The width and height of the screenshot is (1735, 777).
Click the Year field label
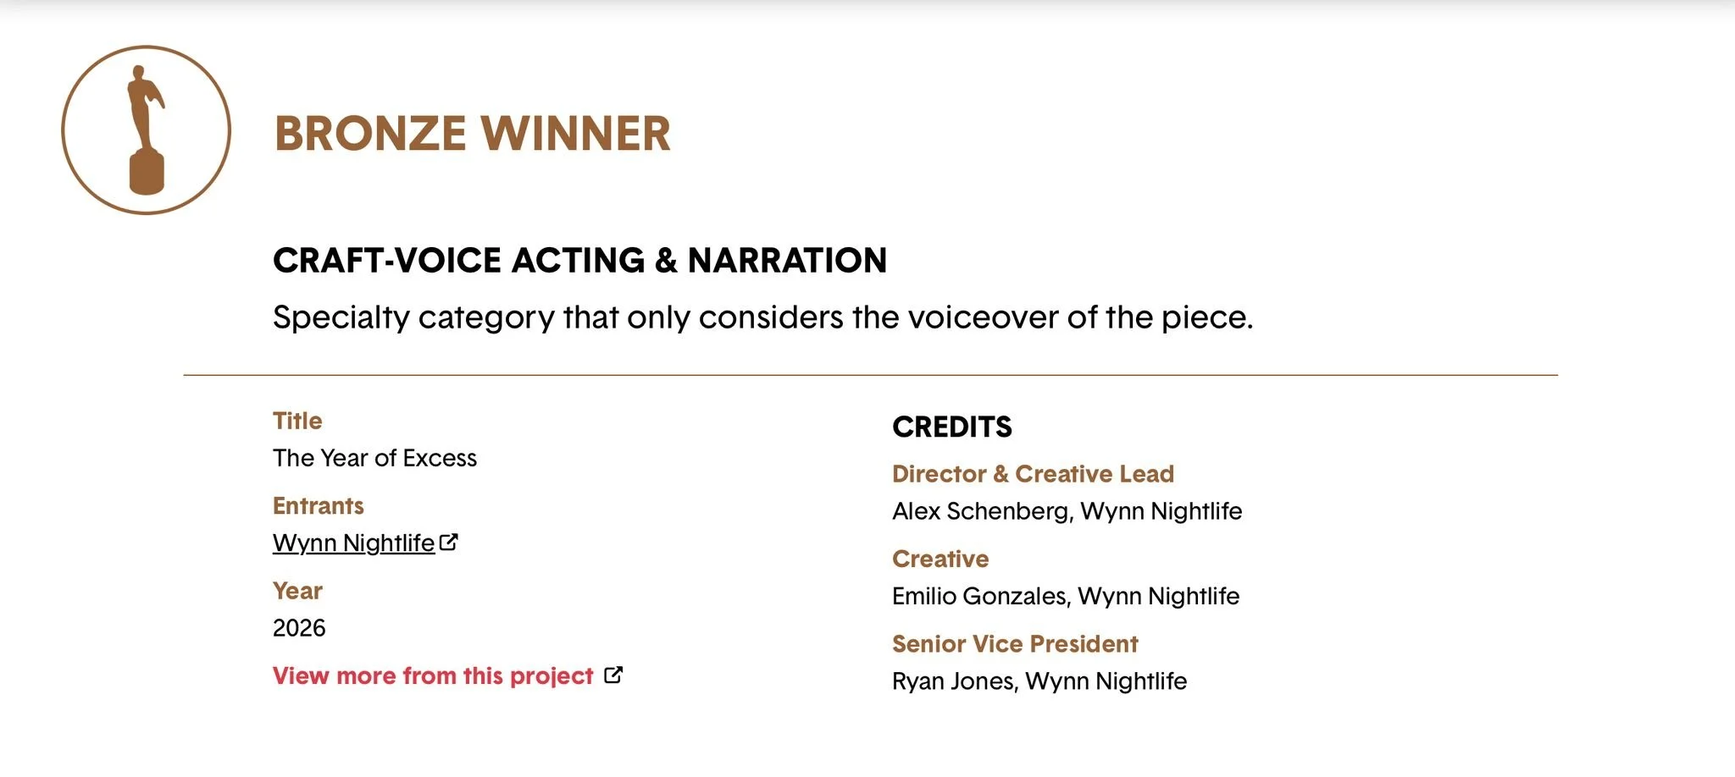tap(297, 591)
